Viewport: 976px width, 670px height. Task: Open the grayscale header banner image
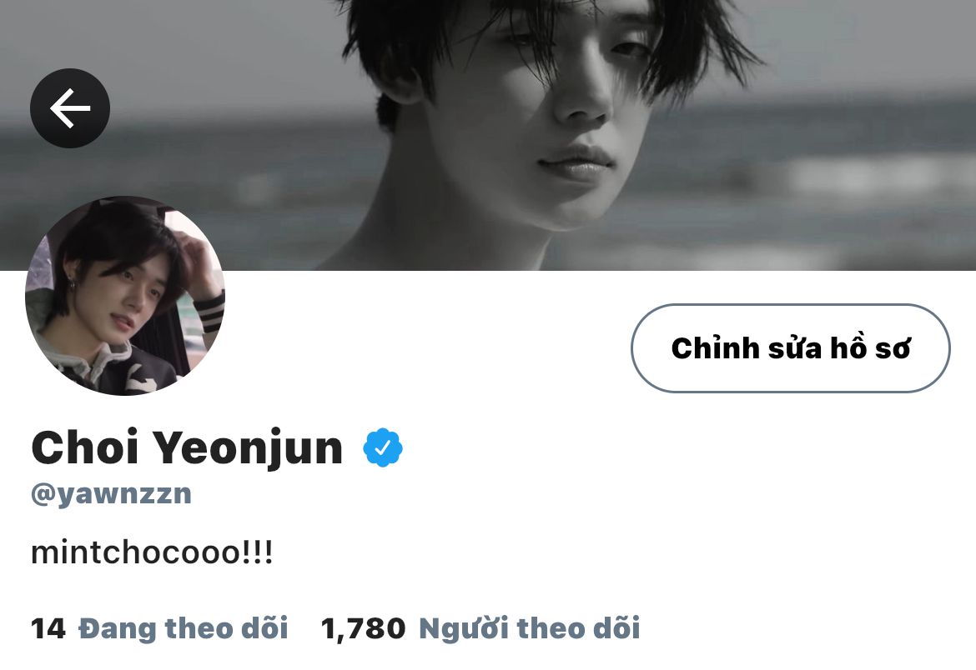click(x=488, y=135)
